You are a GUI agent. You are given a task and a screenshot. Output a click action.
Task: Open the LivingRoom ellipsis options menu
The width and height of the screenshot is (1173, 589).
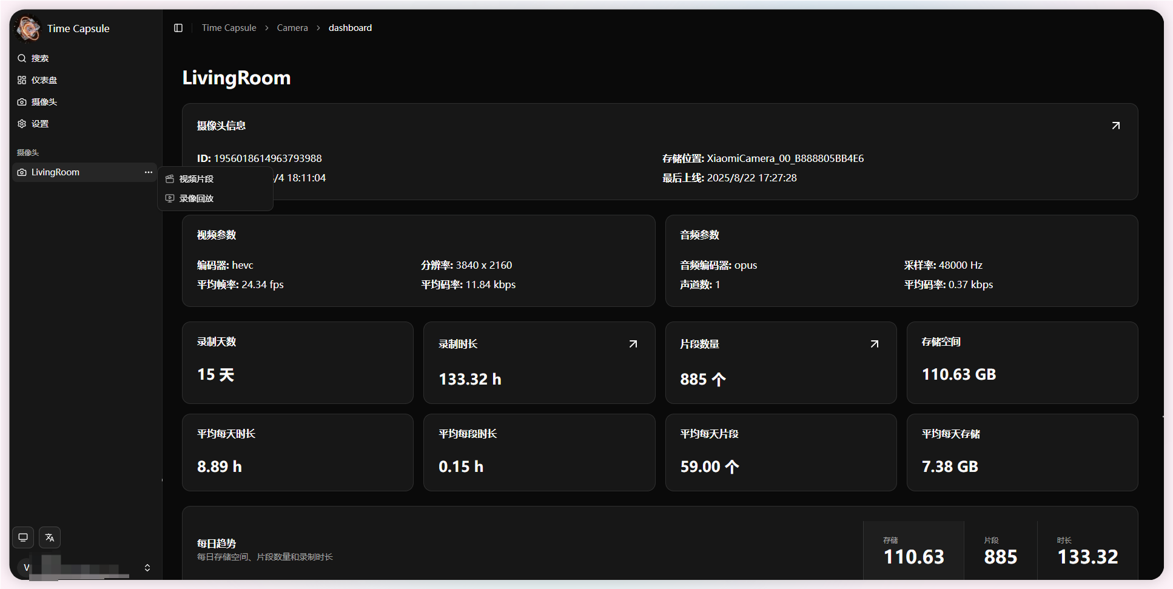[x=148, y=172]
